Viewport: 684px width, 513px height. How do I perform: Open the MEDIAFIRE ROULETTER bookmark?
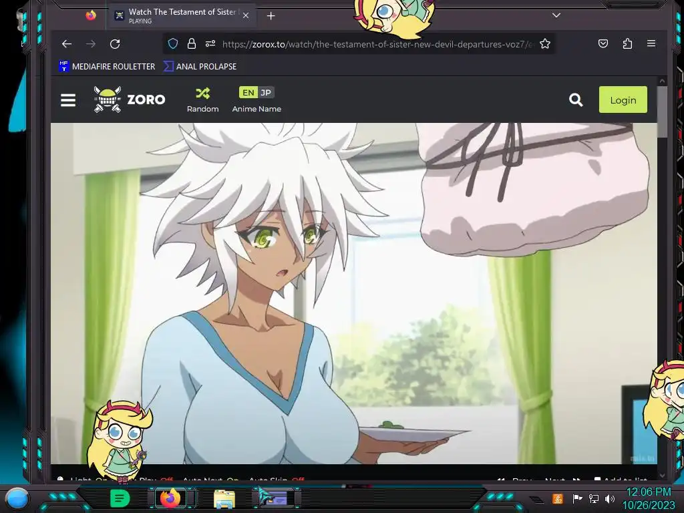107,66
